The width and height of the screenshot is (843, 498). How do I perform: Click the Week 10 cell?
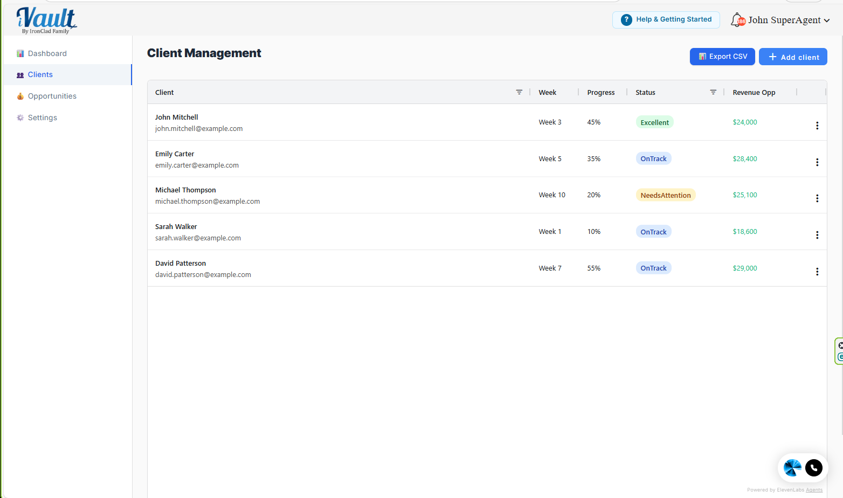pos(552,195)
